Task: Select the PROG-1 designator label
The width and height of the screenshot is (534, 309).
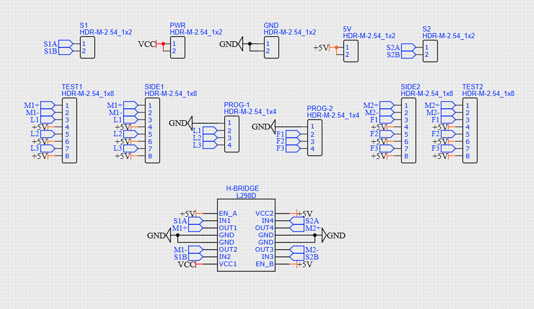Action: click(x=237, y=105)
